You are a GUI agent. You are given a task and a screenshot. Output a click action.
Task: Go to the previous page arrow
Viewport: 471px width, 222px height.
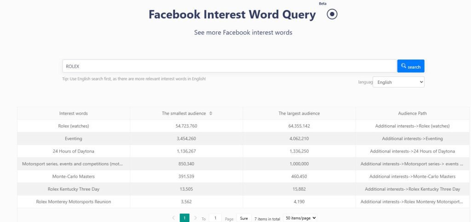tap(173, 218)
